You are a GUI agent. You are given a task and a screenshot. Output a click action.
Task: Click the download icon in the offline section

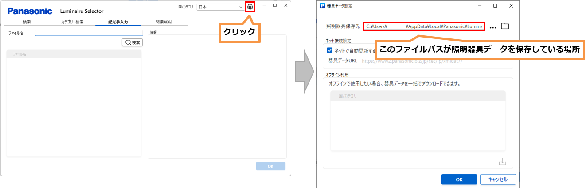pos(502,162)
